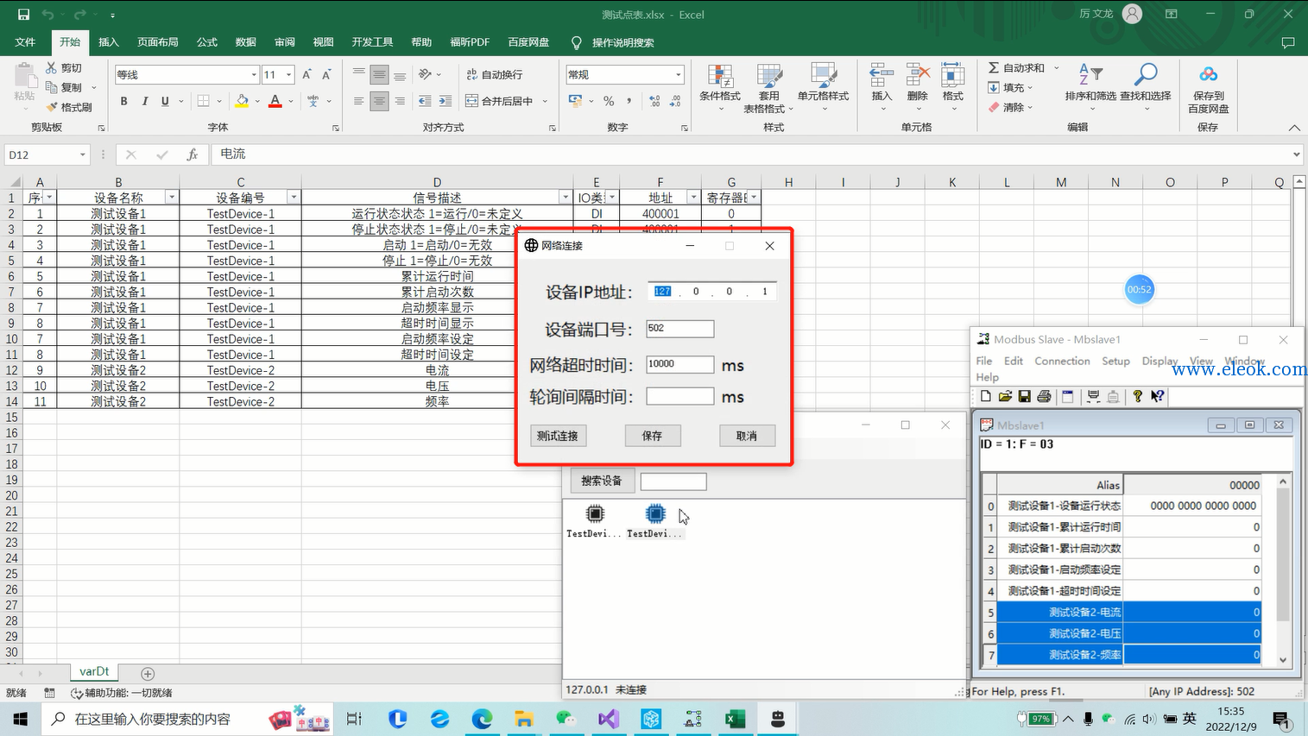This screenshot has height=736, width=1308.
Task: Toggle Italic formatting in the ribbon
Action: tap(144, 101)
